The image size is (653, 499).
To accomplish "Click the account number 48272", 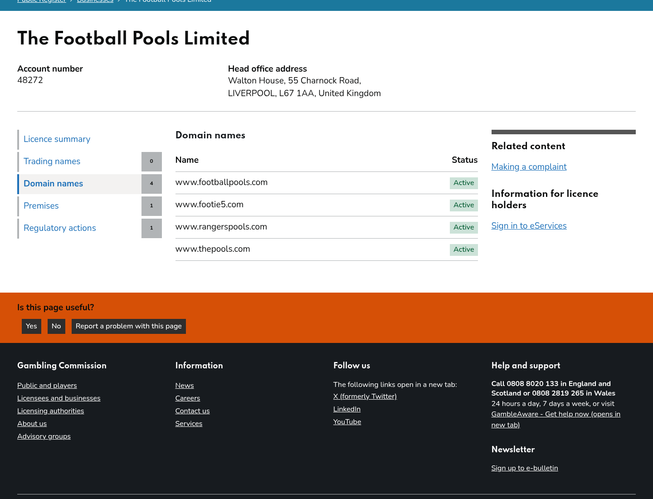I will 30,80.
